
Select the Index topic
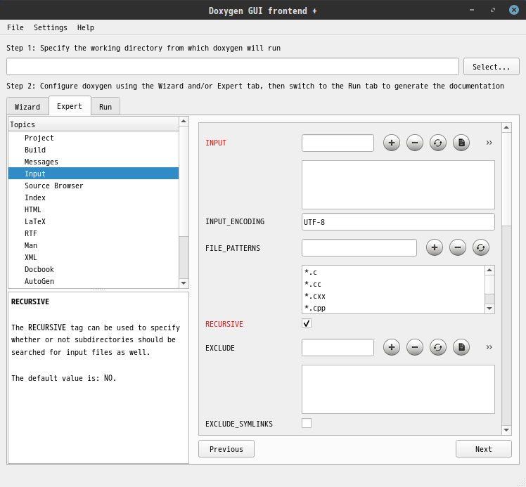pyautogui.click(x=94, y=197)
